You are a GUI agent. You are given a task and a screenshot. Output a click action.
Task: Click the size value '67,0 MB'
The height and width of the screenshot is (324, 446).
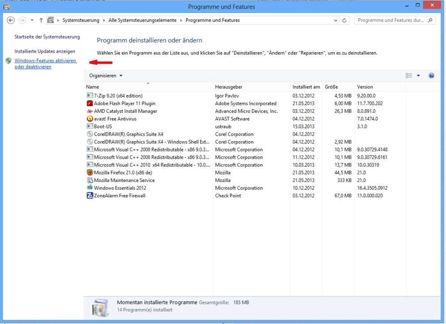pos(343,196)
